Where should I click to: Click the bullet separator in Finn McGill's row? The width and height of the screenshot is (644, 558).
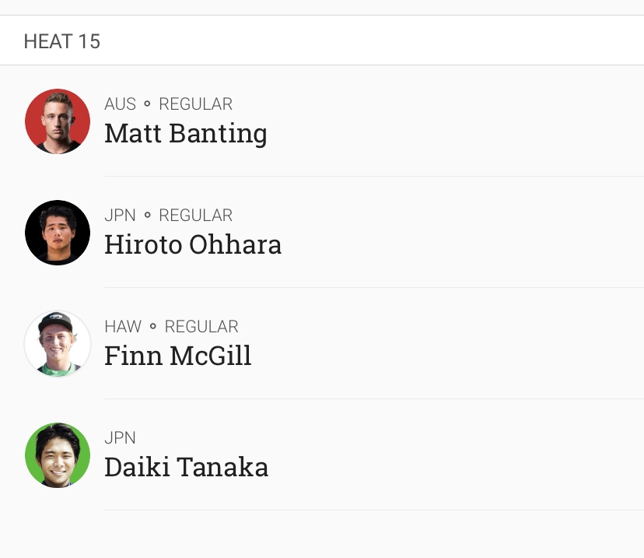pyautogui.click(x=152, y=326)
